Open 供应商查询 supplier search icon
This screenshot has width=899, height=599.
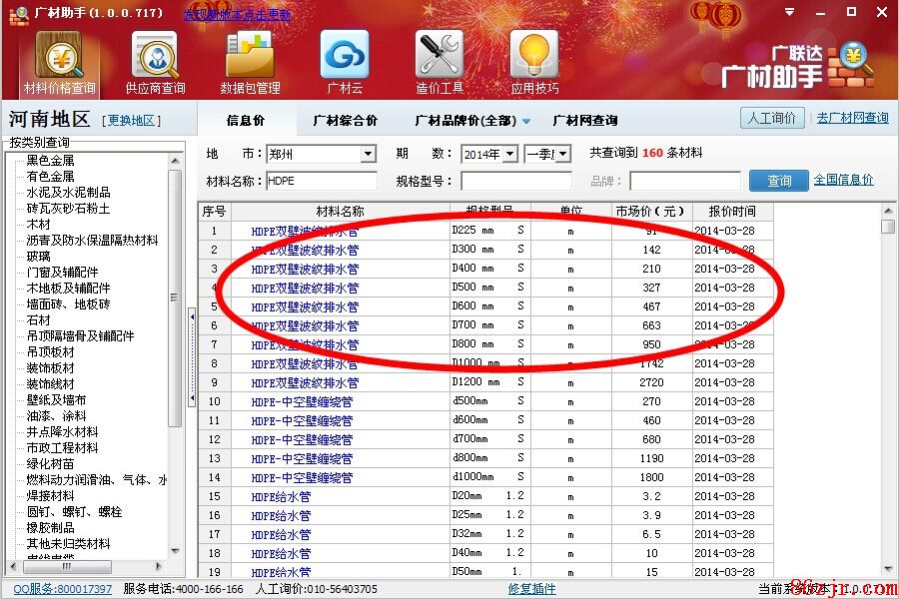155,62
